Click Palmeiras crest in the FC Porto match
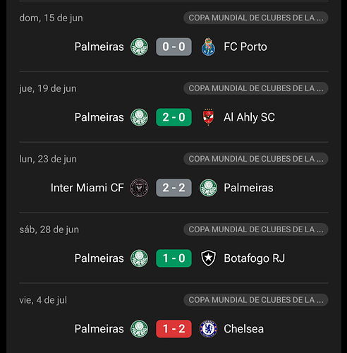The width and height of the screenshot is (347, 353). [x=139, y=47]
